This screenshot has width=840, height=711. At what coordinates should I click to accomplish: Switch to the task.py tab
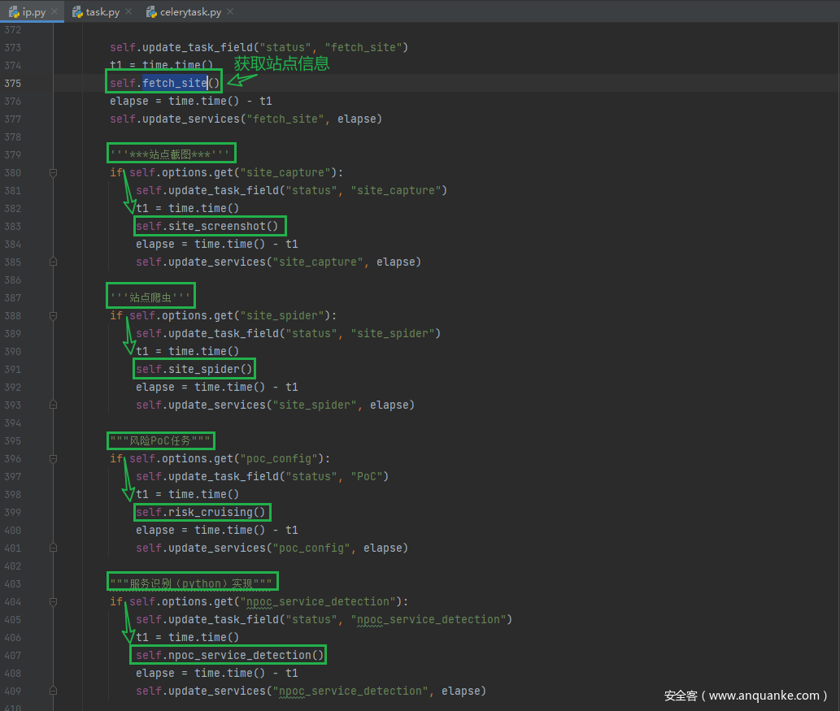click(x=102, y=12)
